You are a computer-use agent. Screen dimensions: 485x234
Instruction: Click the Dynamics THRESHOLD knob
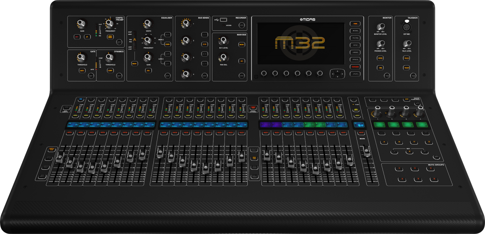[110, 58]
